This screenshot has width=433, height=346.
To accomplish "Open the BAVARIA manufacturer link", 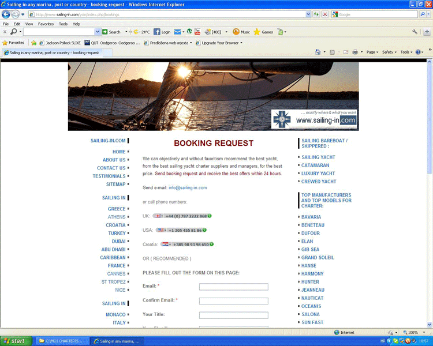I will (x=311, y=217).
